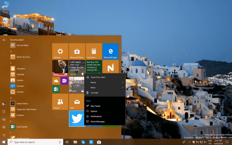Open the Sports NFL teams tile
The image size is (232, 145).
point(77,68)
